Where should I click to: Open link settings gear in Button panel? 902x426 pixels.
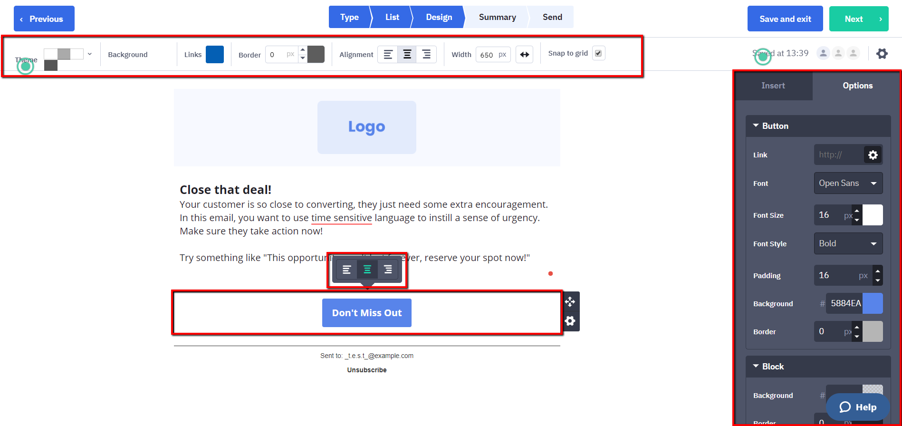pos(873,155)
